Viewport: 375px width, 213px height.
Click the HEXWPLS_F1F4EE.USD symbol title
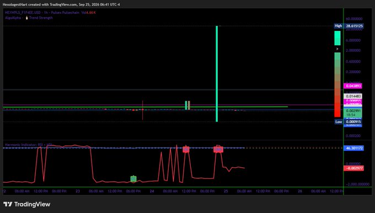point(24,13)
